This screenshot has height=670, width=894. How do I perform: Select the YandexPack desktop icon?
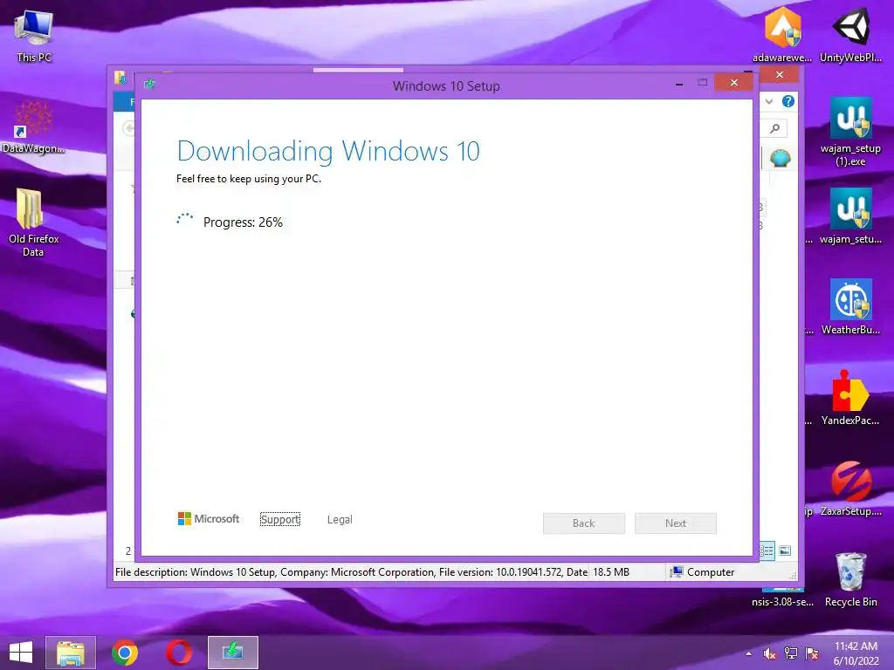point(850,398)
